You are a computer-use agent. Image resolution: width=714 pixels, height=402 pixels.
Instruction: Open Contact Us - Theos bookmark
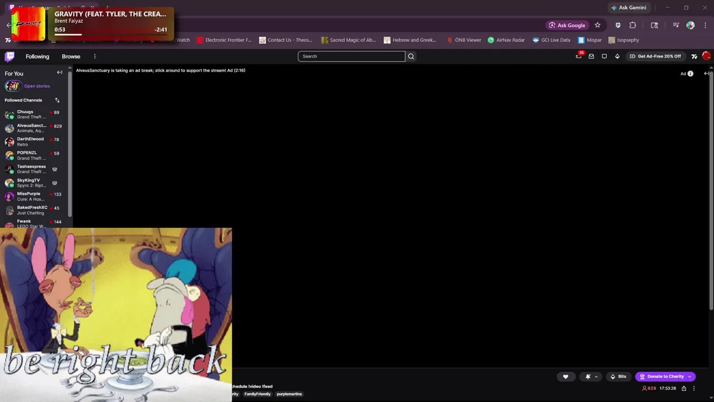[x=286, y=40]
